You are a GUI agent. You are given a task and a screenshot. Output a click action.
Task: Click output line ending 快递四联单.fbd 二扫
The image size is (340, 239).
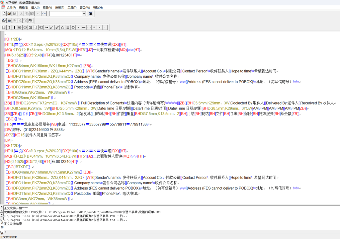point(65,220)
